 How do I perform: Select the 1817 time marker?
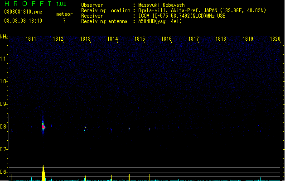193,39
